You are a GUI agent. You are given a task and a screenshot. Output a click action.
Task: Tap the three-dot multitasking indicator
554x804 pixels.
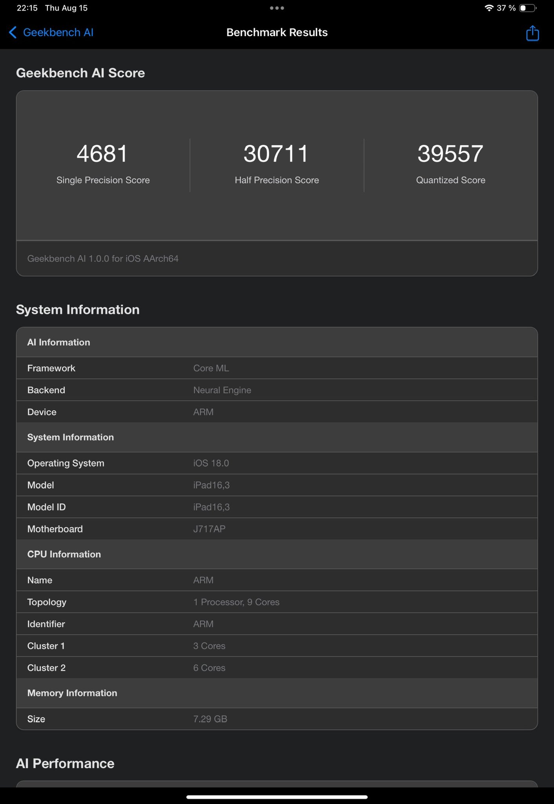click(x=277, y=8)
